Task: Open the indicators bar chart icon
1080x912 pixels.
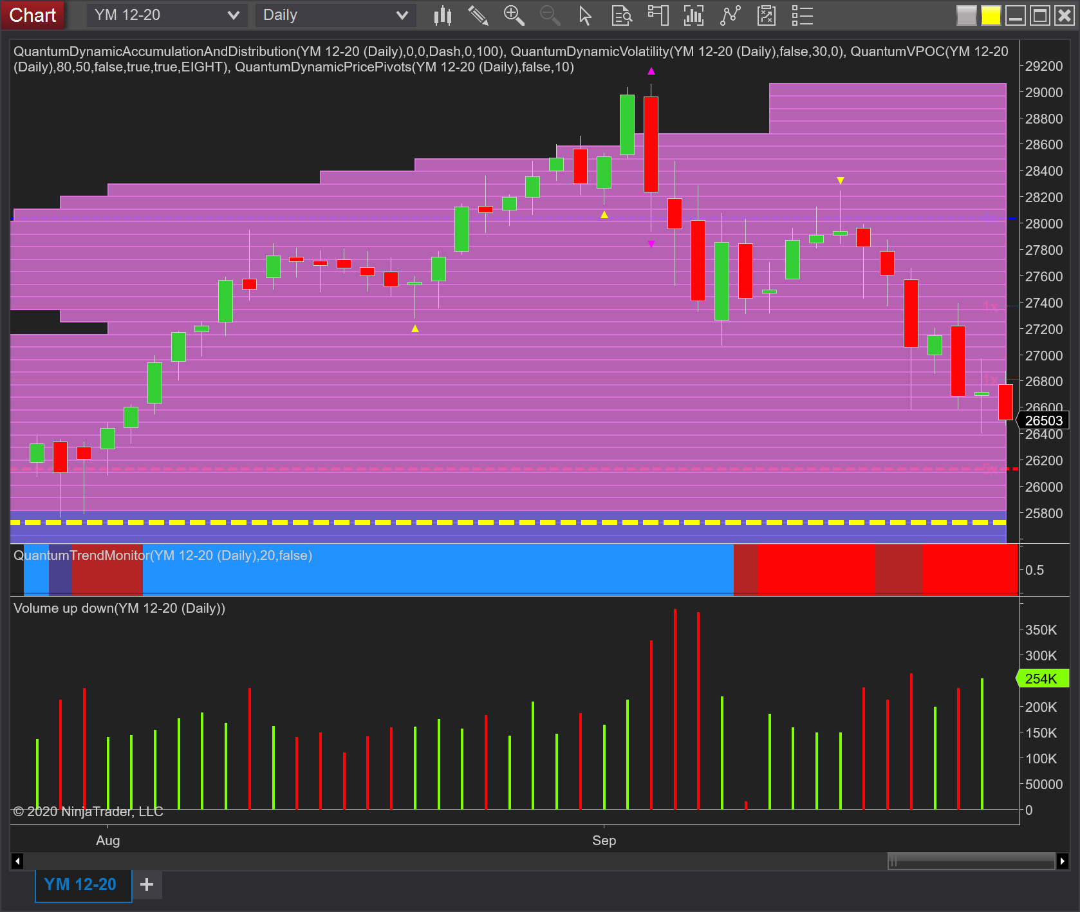Action: coord(693,15)
